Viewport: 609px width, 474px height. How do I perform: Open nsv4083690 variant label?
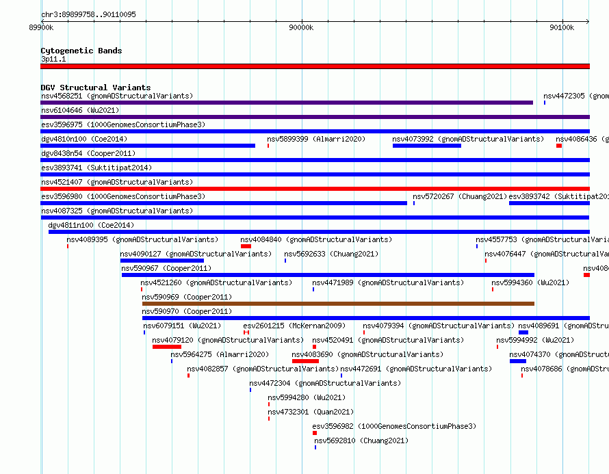click(367, 354)
